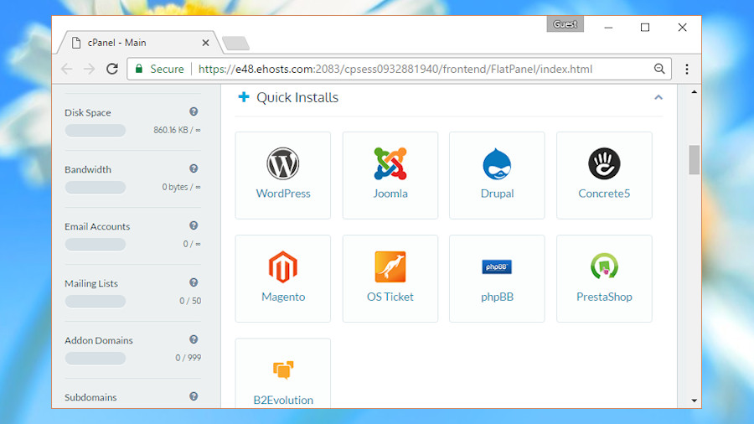The image size is (754, 424).
Task: Open the Joomla quick install icon
Action: pyautogui.click(x=390, y=163)
